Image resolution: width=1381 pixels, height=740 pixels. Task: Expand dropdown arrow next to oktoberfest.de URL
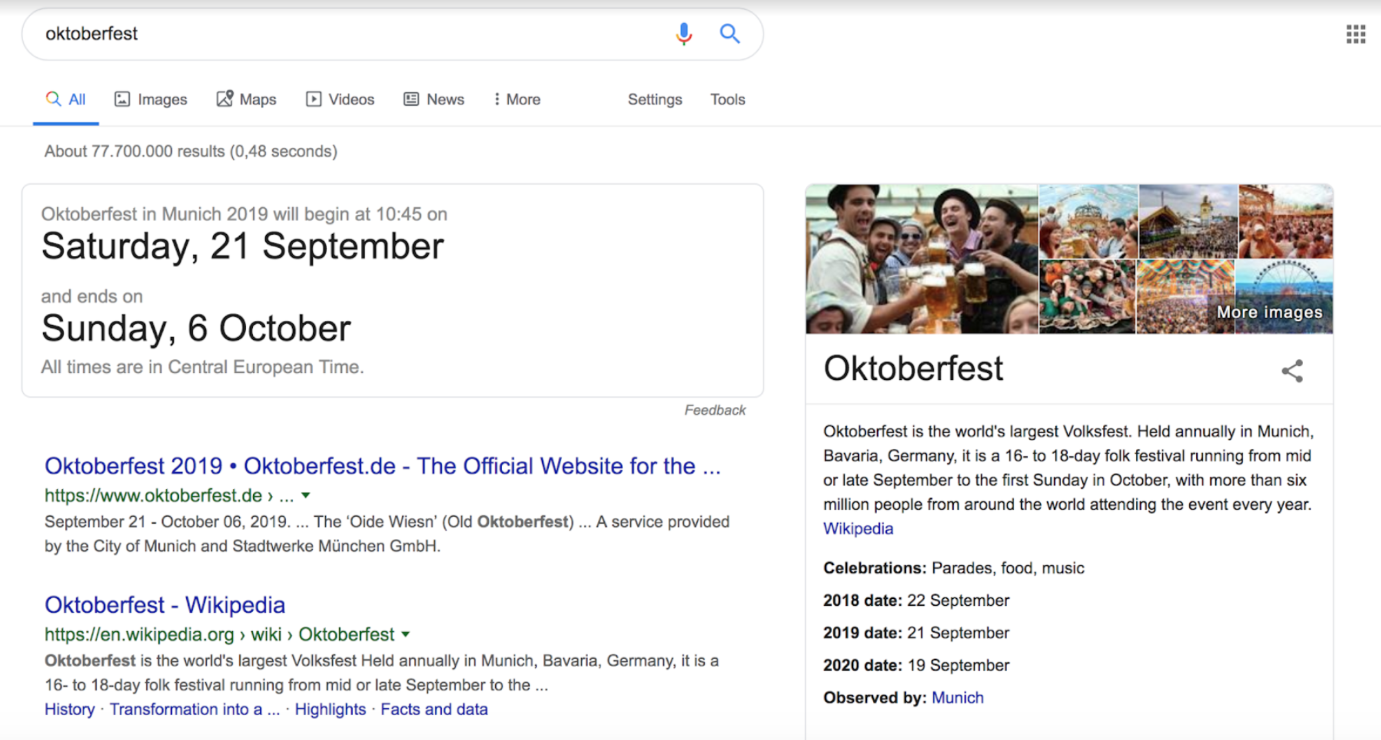(x=306, y=495)
